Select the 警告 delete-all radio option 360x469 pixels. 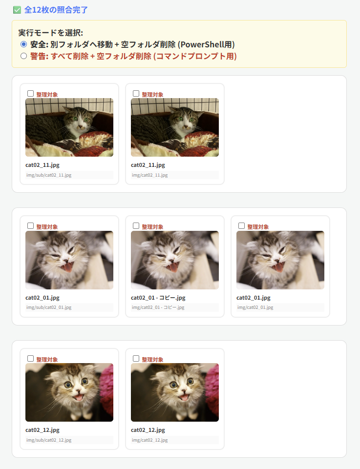pos(23,56)
